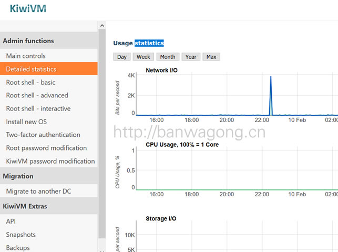Open Root shell - basic
The height and width of the screenshot is (252, 338).
(x=30, y=82)
